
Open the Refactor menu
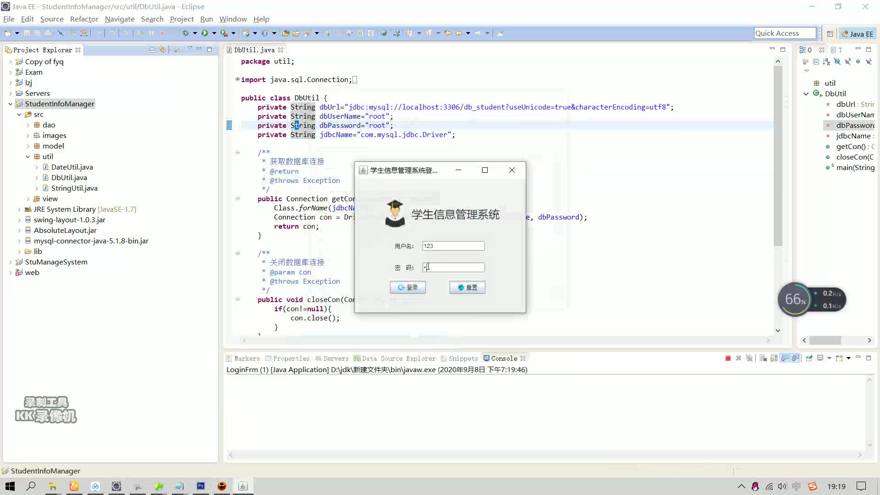tap(84, 19)
